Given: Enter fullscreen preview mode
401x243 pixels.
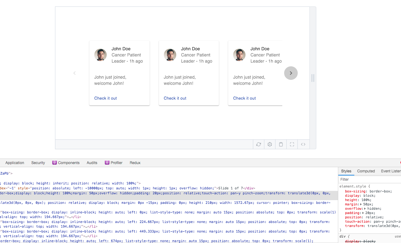Looking at the screenshot, I should click(292, 144).
